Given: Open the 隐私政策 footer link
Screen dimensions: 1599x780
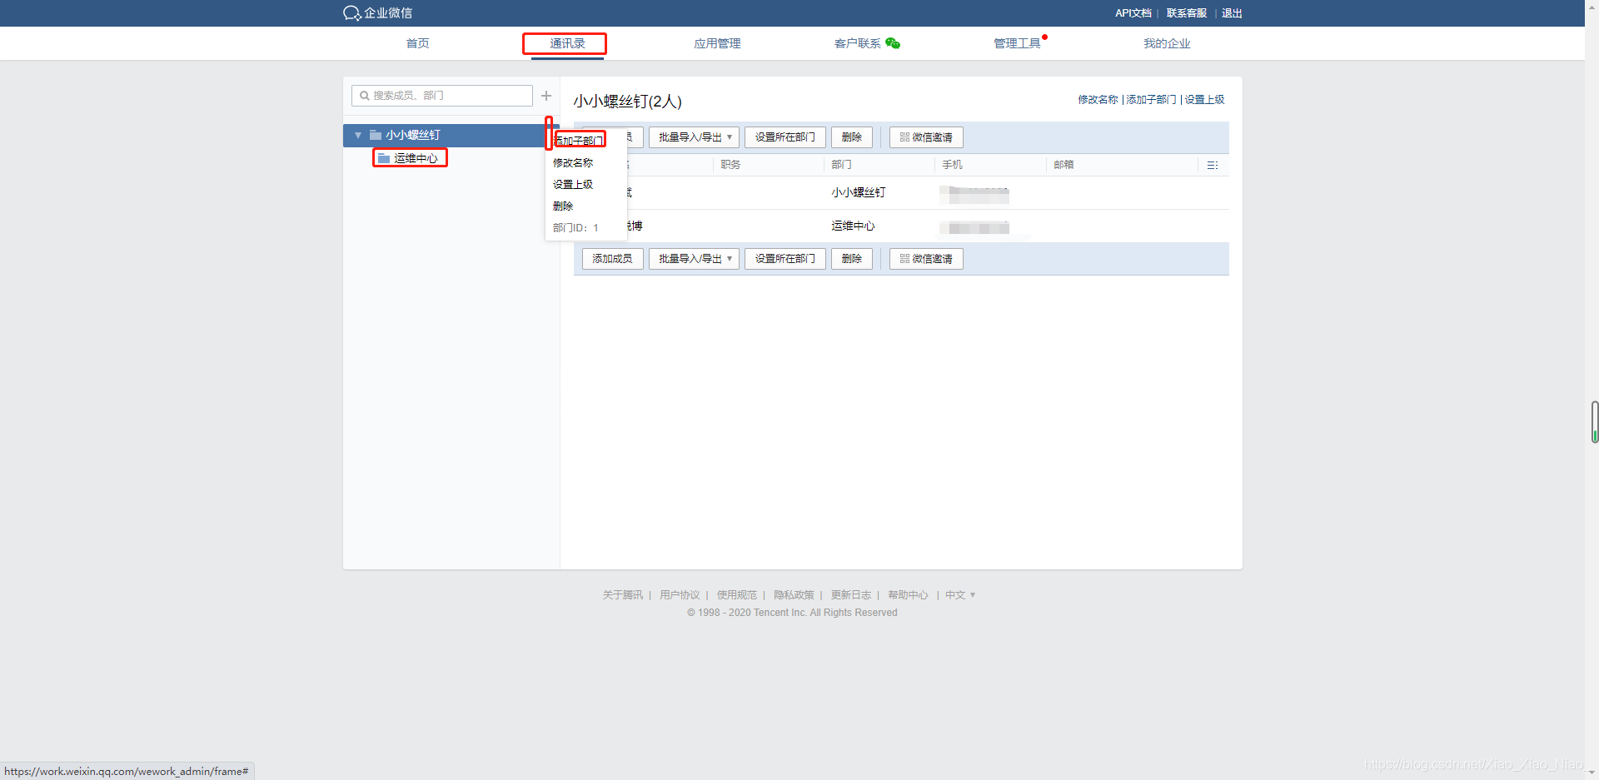Looking at the screenshot, I should [x=794, y=595].
